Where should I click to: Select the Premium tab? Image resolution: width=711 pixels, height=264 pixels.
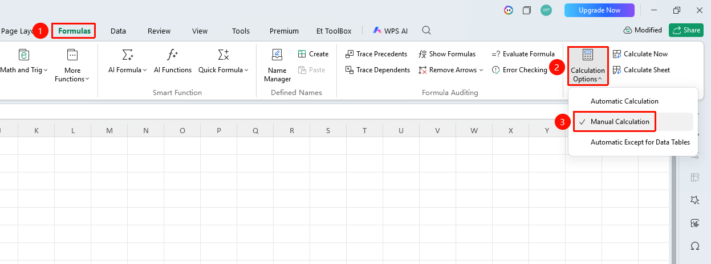(284, 31)
